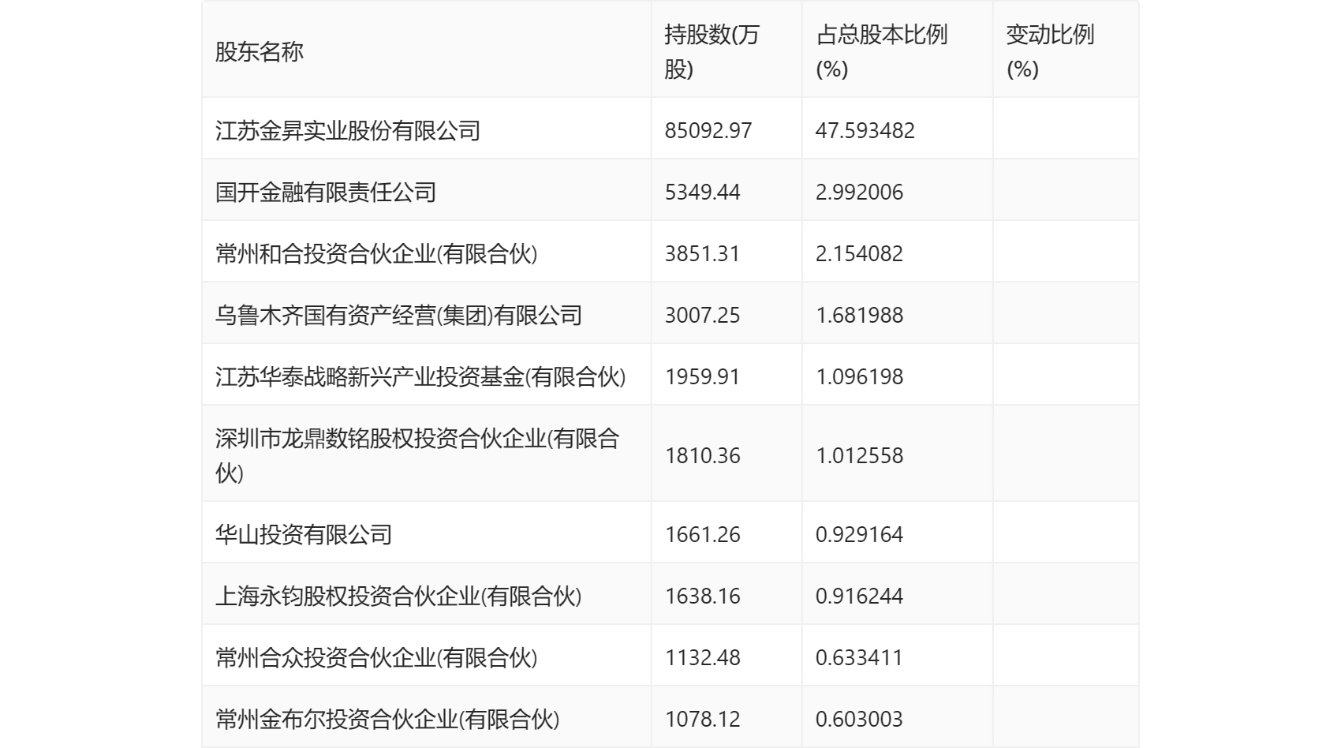1341x748 pixels.
Task: Click shares value 1810.36
Action: point(703,455)
